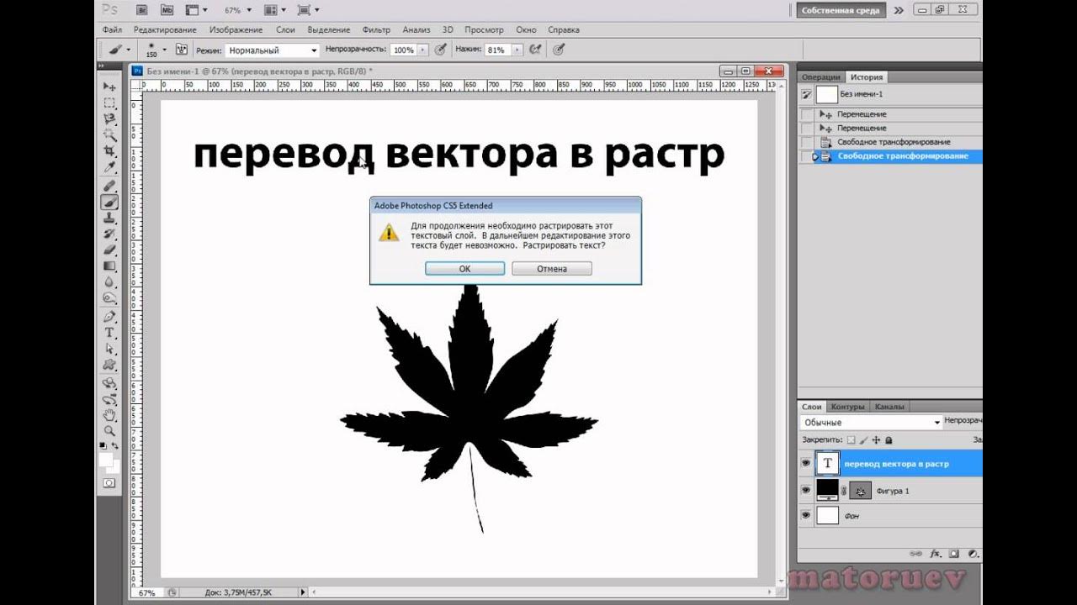Toggle Quick Mask mode icon

[x=109, y=483]
